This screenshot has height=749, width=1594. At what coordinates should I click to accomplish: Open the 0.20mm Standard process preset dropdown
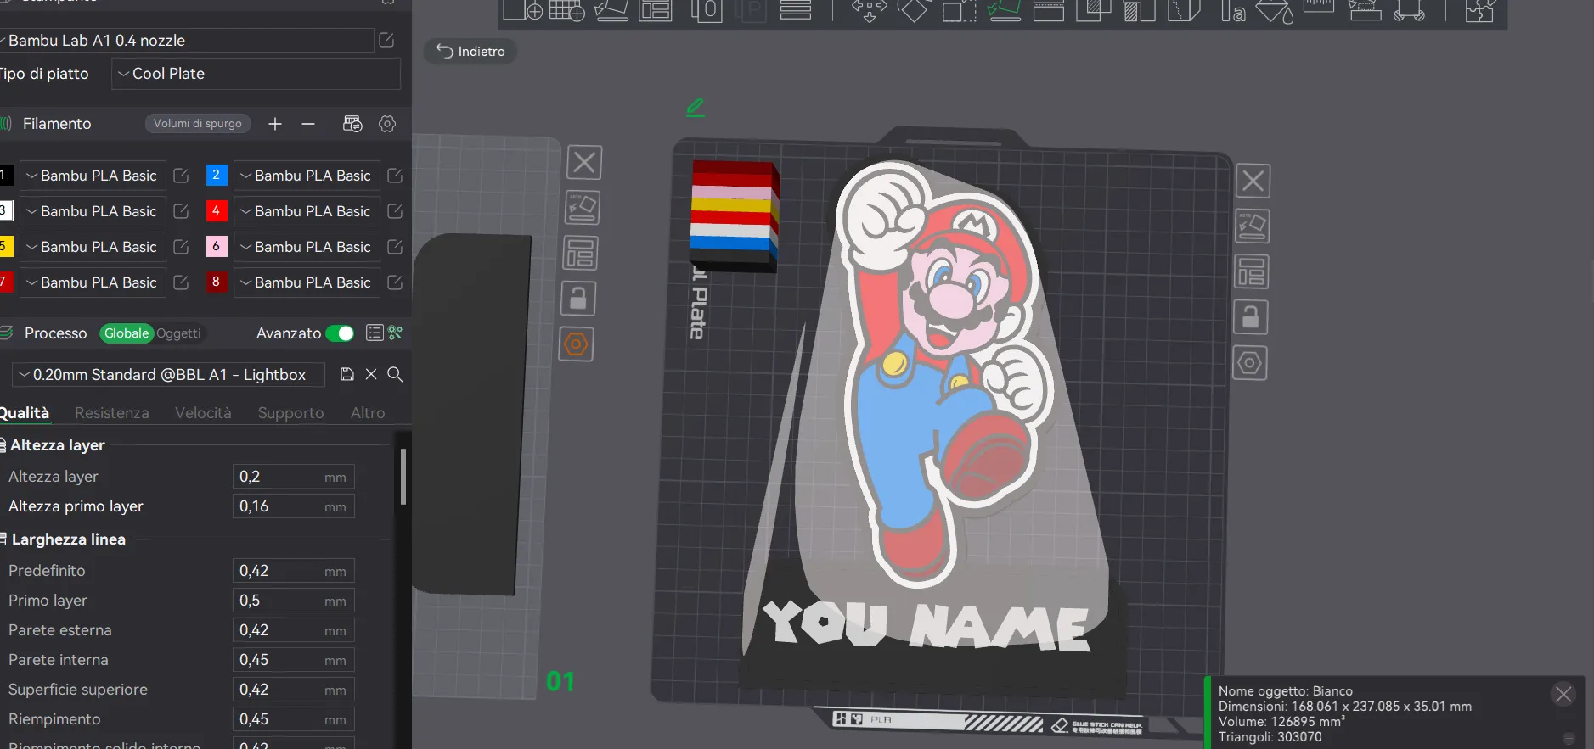pyautogui.click(x=169, y=375)
